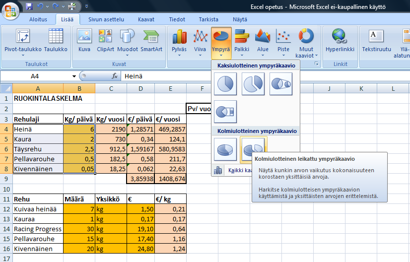
Task: Click the cell with value 3,85938
Action: pos(140,179)
